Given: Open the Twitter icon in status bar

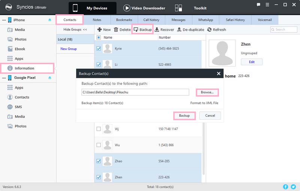Looking at the screenshot, I should tap(293, 187).
